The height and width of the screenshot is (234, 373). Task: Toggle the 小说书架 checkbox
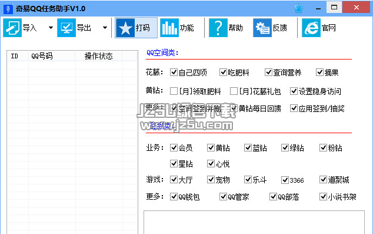pyautogui.click(x=323, y=197)
